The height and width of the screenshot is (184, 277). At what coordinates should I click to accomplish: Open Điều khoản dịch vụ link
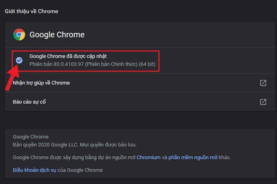click(x=34, y=170)
